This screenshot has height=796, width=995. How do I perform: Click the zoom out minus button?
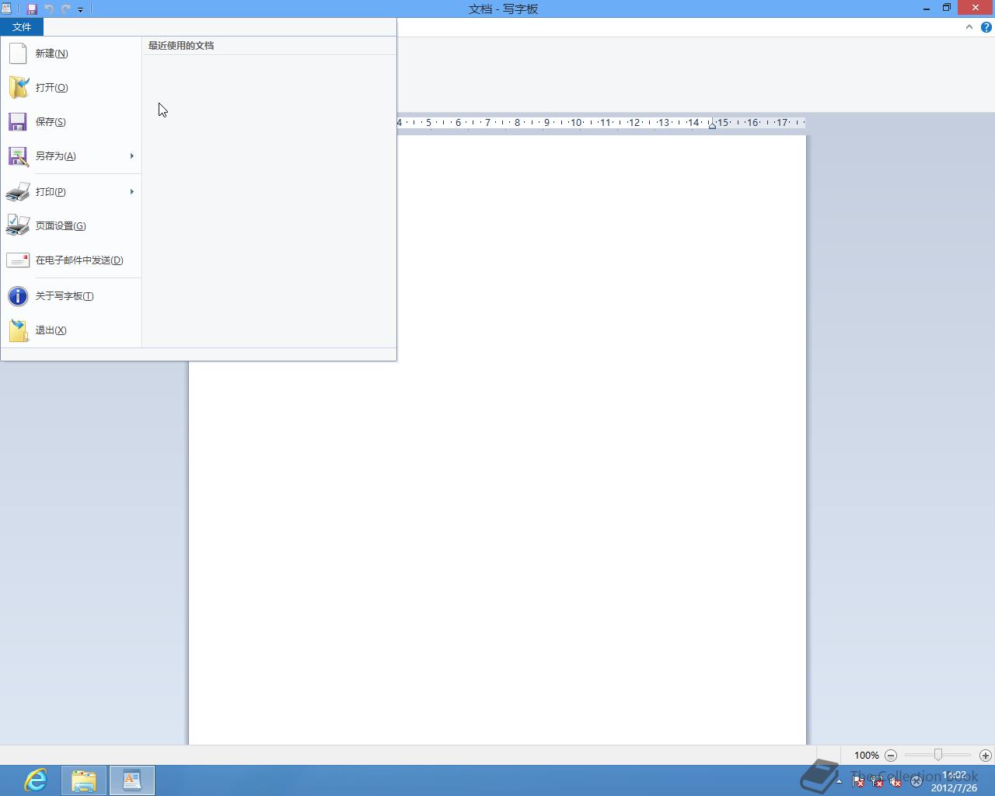pos(891,756)
